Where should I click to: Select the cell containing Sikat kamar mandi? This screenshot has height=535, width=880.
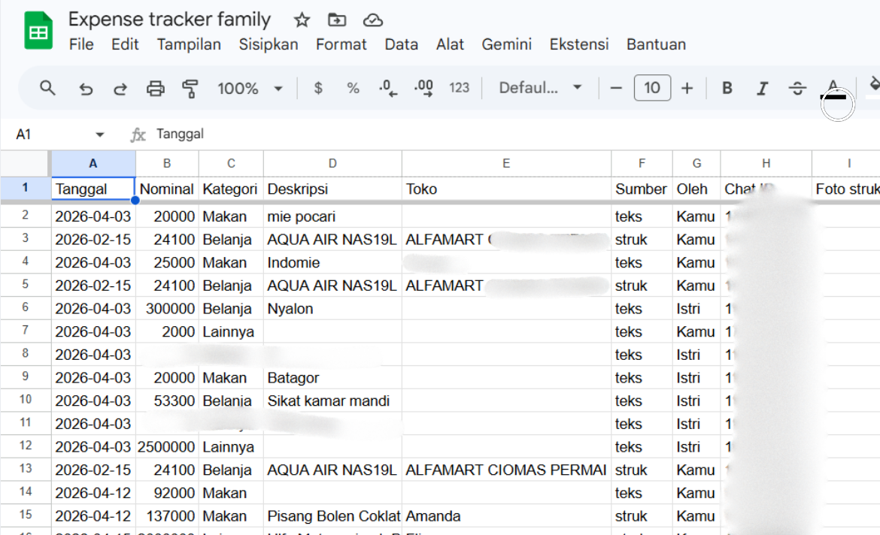[332, 401]
